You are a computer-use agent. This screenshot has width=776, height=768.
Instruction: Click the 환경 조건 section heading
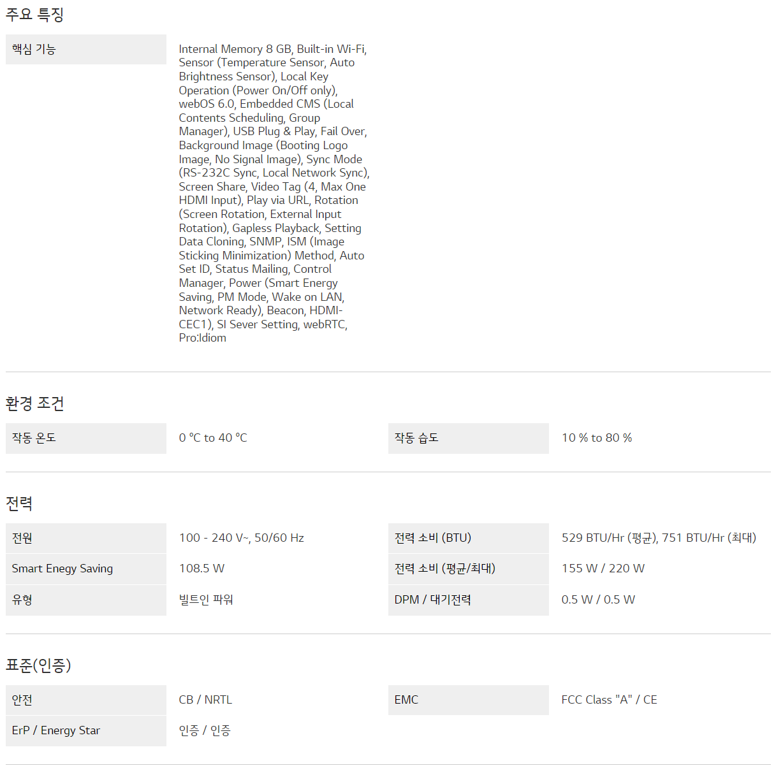(x=35, y=403)
